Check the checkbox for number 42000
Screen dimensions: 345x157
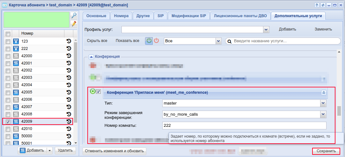tap(8, 56)
